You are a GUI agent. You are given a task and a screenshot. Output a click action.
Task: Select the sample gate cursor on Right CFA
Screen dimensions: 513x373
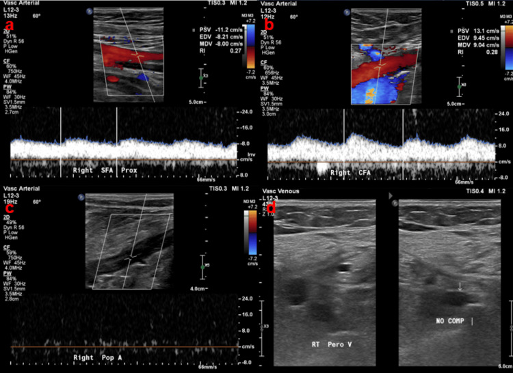click(379, 67)
